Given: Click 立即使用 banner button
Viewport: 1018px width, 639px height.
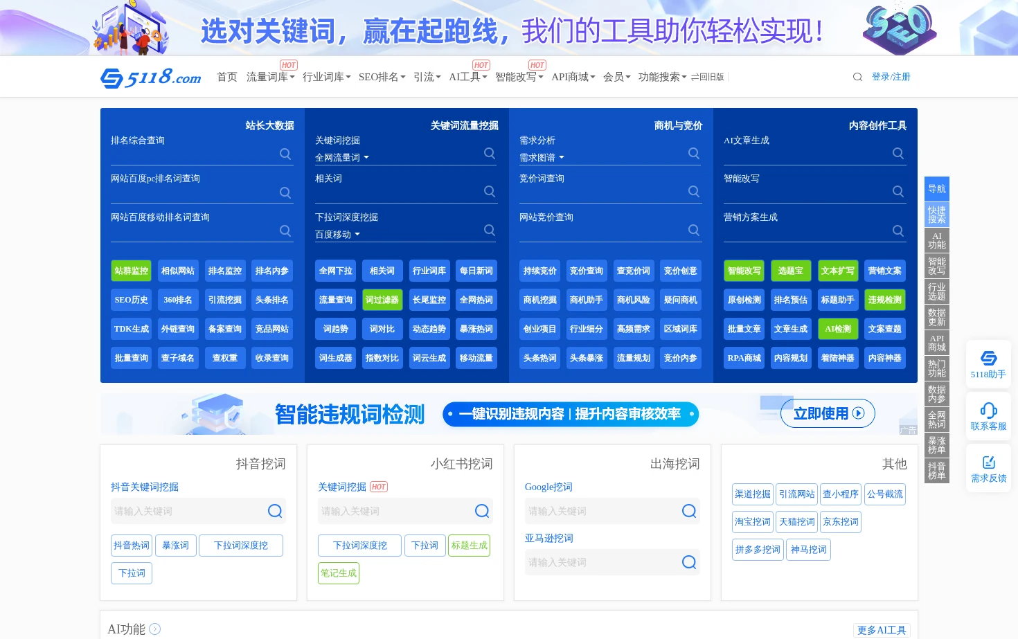Looking at the screenshot, I should point(828,413).
